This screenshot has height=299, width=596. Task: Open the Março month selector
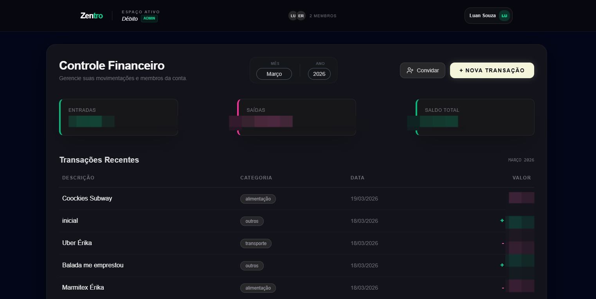(x=274, y=74)
